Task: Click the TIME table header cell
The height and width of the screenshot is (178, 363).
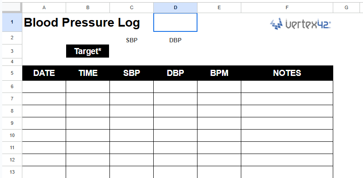Action: [x=88, y=73]
